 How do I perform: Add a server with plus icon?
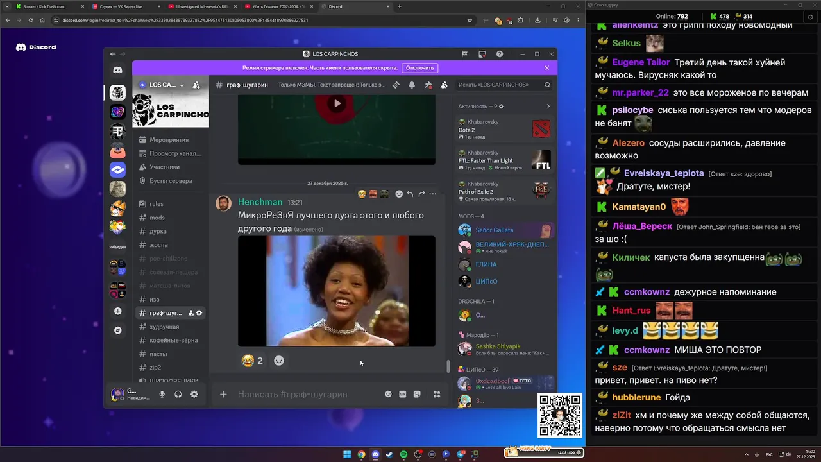[x=117, y=311]
